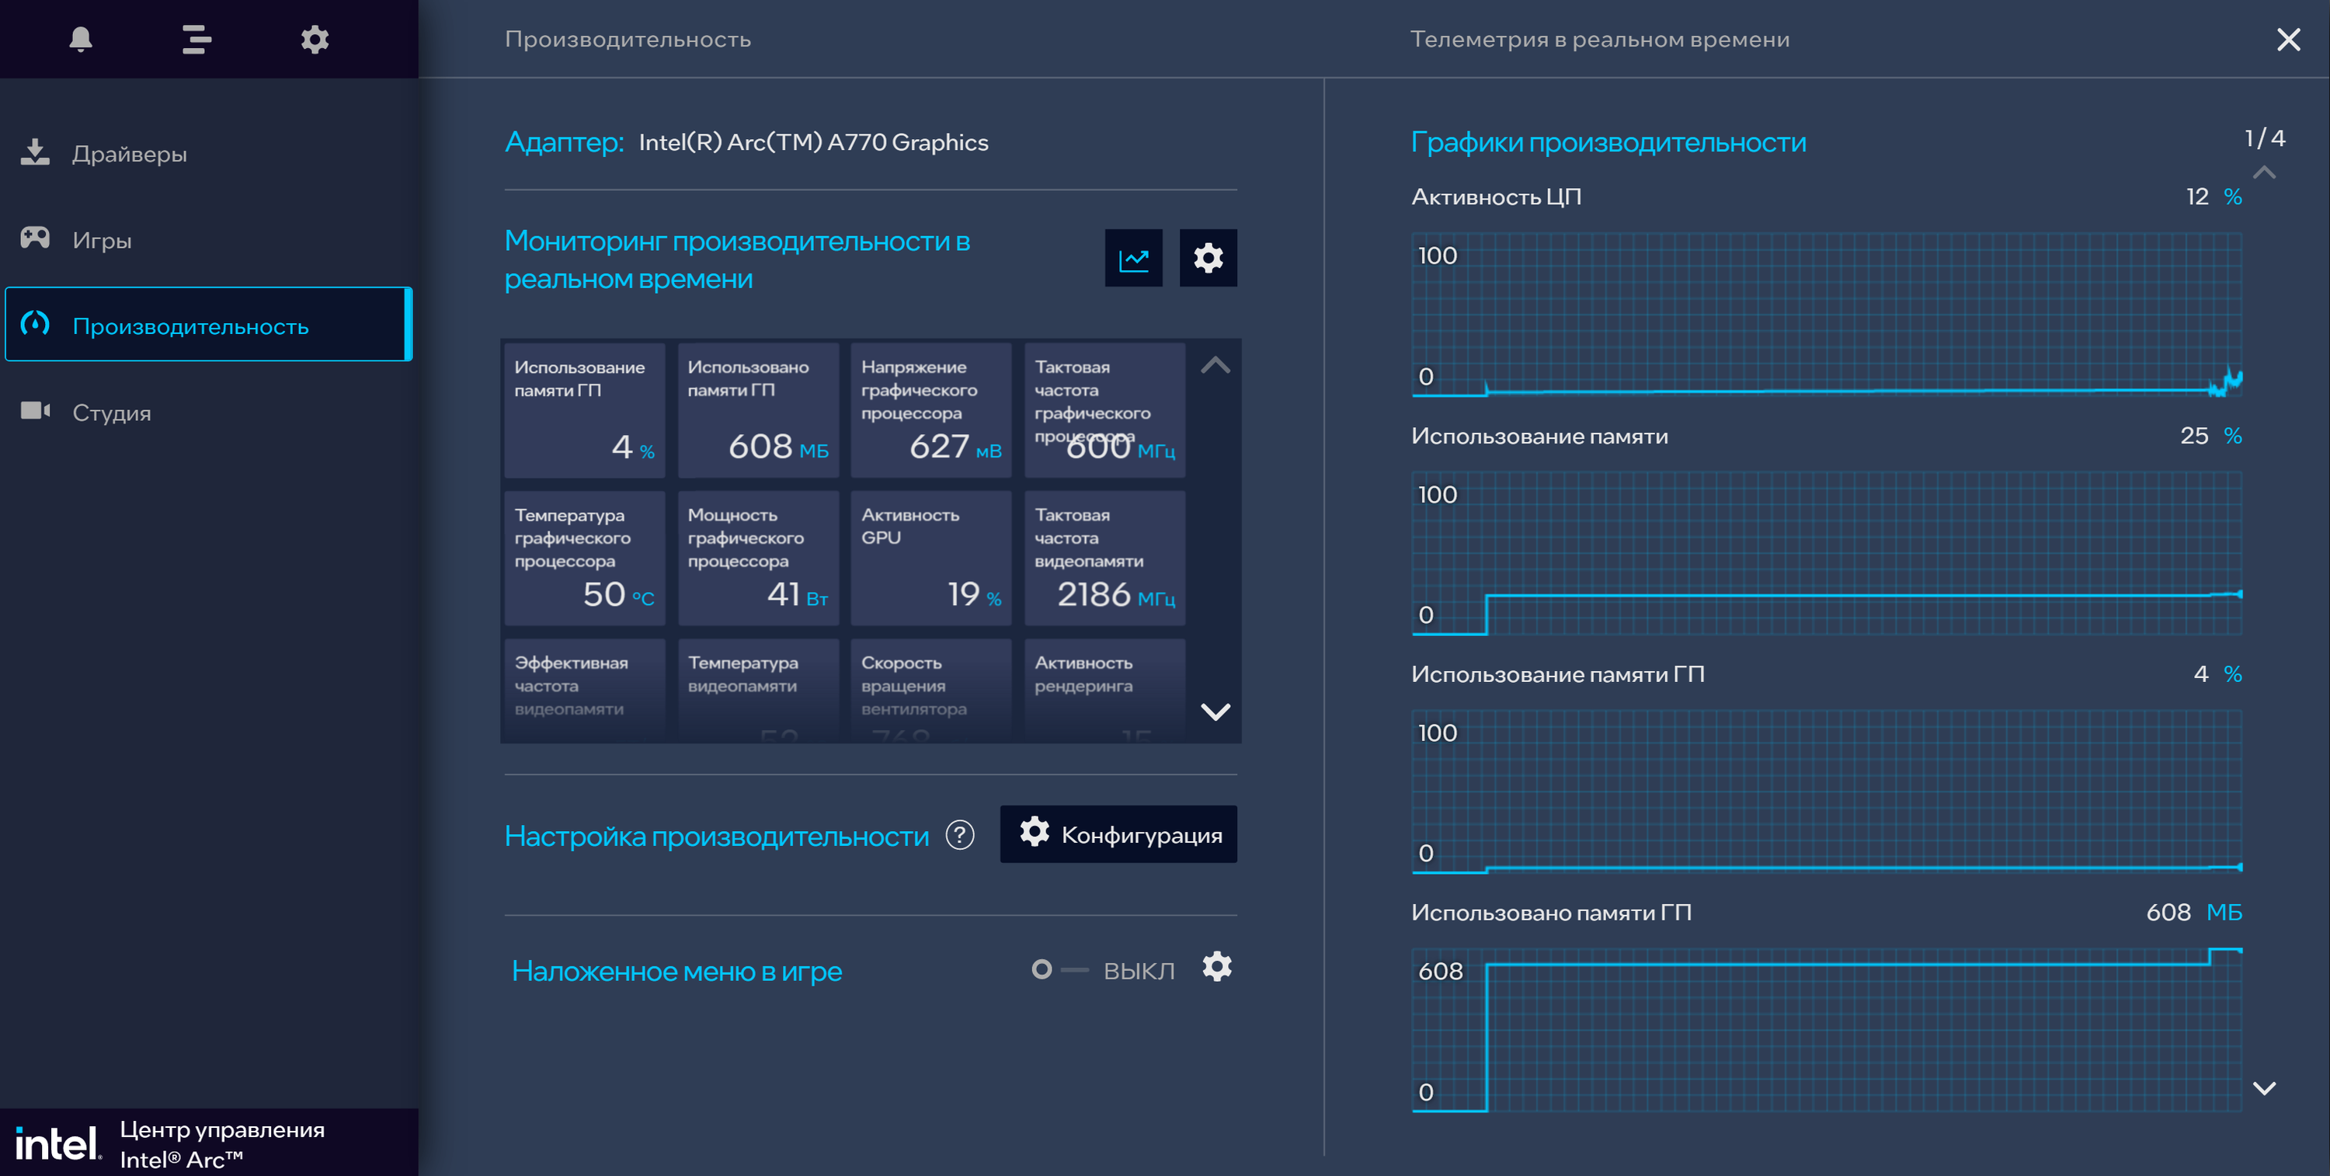Screen dimensions: 2330x1176
Task: Click the Intel logo at bottom left
Action: coord(56,1143)
